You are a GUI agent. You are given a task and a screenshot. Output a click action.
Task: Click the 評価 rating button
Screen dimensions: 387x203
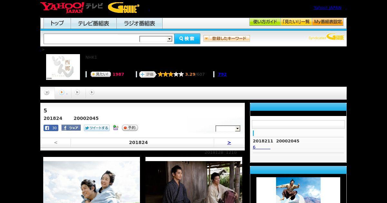click(x=147, y=74)
